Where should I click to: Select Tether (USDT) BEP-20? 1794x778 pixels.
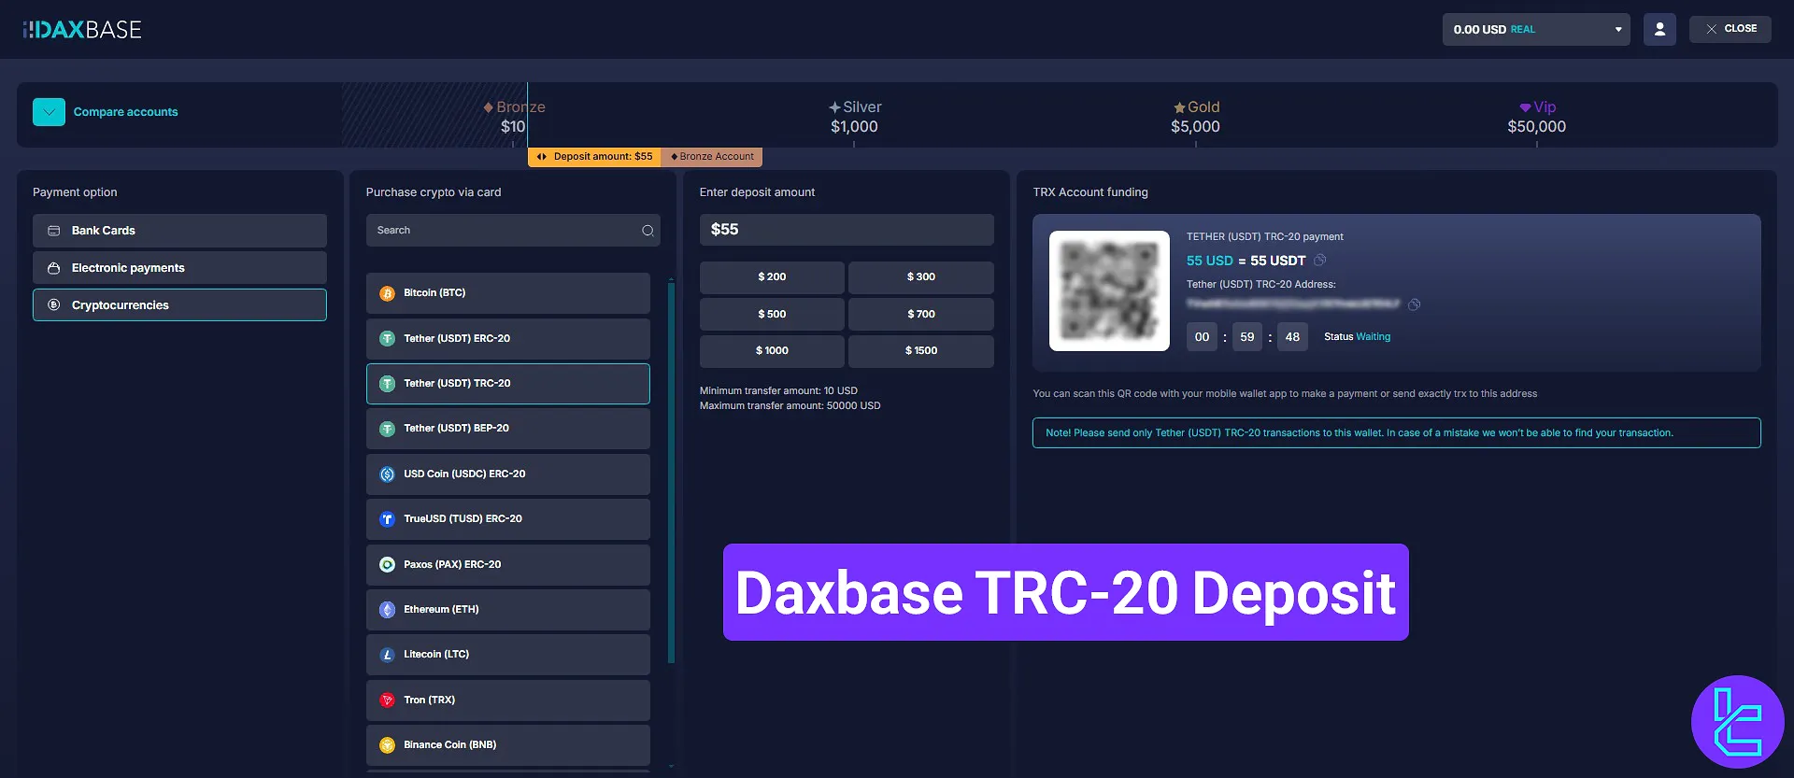507,429
